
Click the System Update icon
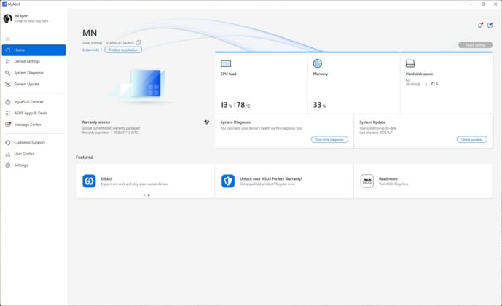[x=8, y=85]
